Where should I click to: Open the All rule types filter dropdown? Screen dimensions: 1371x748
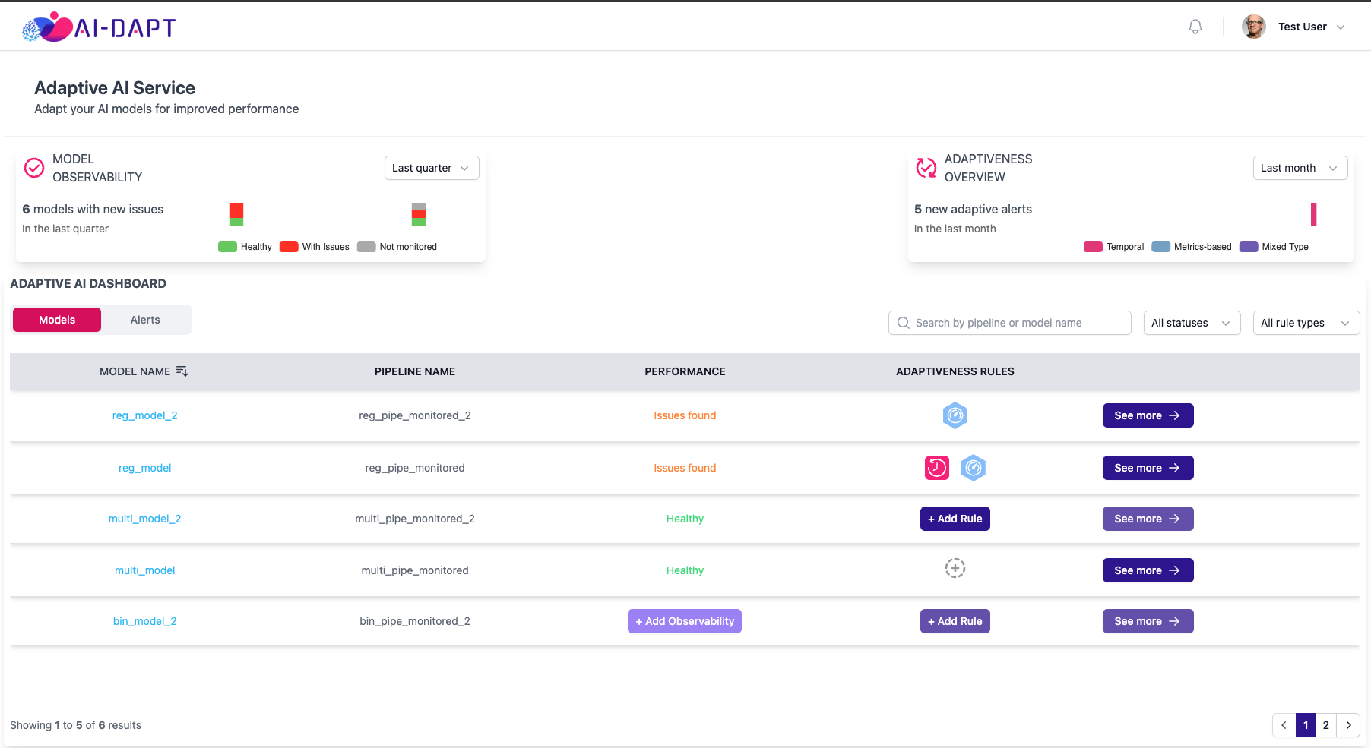click(x=1306, y=323)
